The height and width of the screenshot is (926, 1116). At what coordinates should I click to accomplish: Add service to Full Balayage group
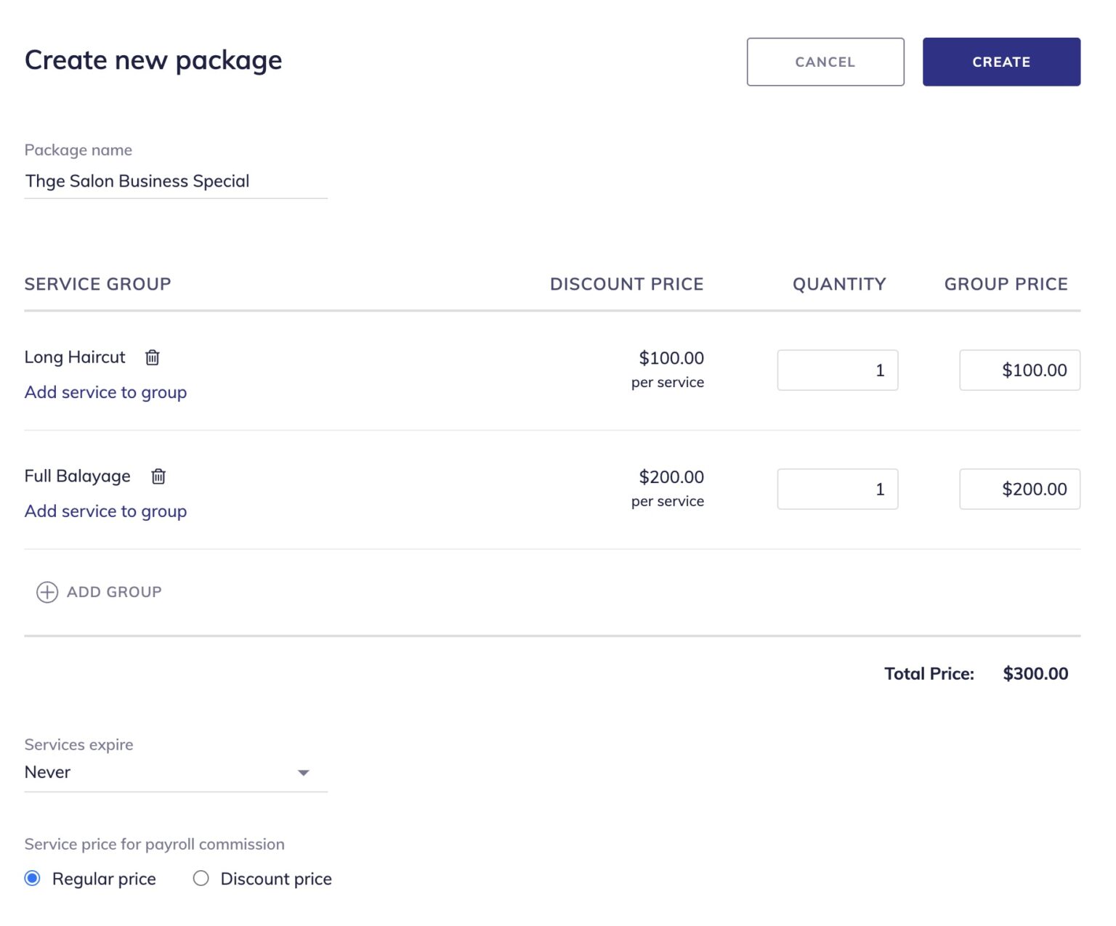[105, 511]
